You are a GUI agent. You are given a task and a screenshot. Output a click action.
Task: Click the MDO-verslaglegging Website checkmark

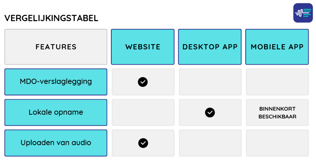point(143,82)
